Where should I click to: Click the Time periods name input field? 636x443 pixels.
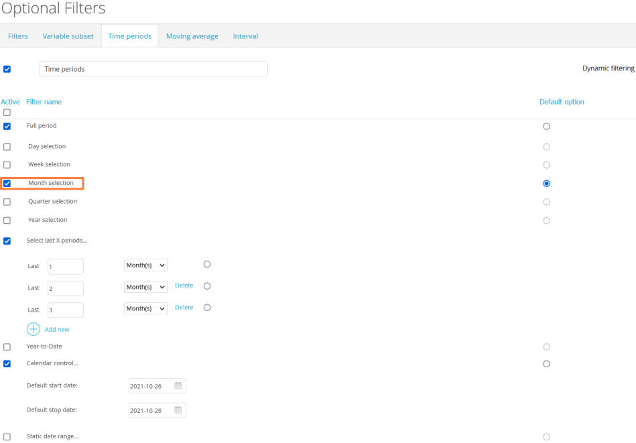(153, 69)
